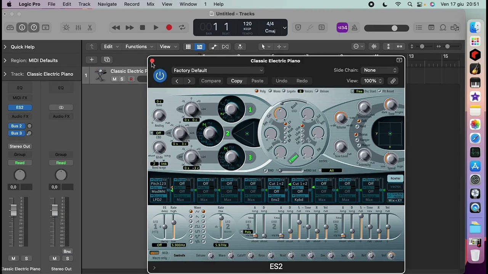Image resolution: width=488 pixels, height=274 pixels.
Task: Open Smart Controls button
Action: (x=66, y=27)
